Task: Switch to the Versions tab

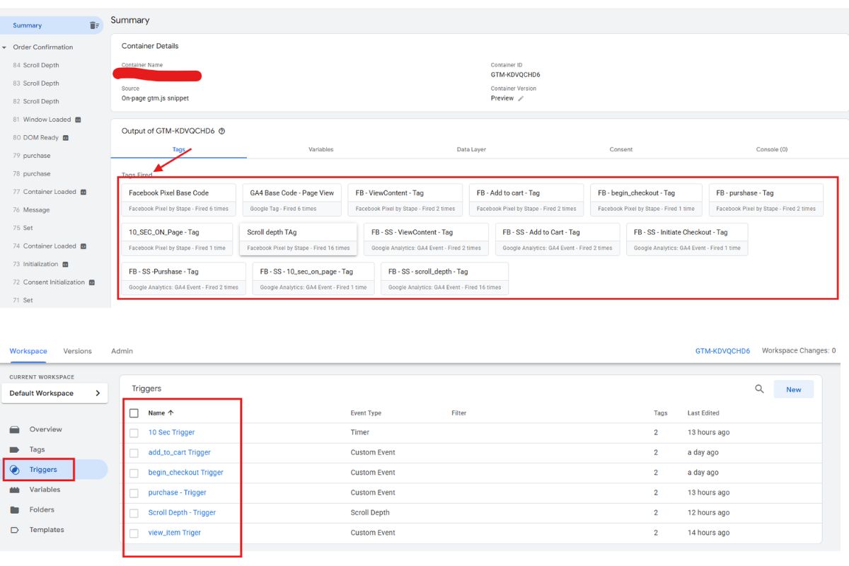Action: (77, 351)
